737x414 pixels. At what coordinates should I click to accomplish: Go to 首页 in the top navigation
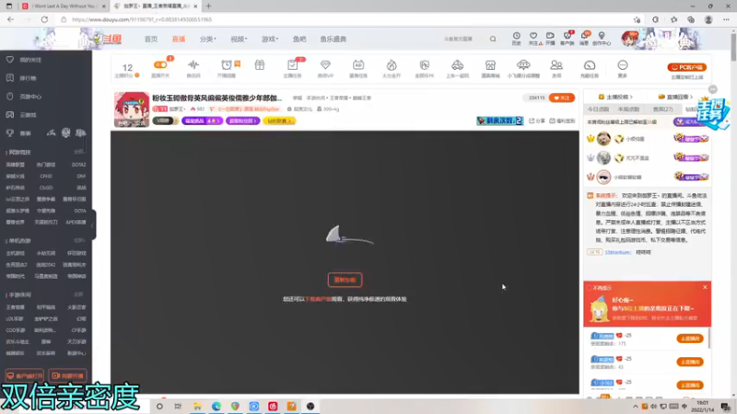click(x=151, y=39)
